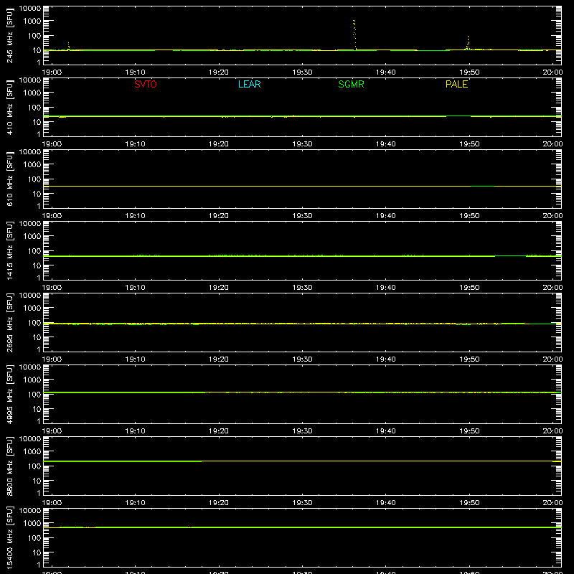Click the flat trace in the 610 MHz plot

click(302, 187)
